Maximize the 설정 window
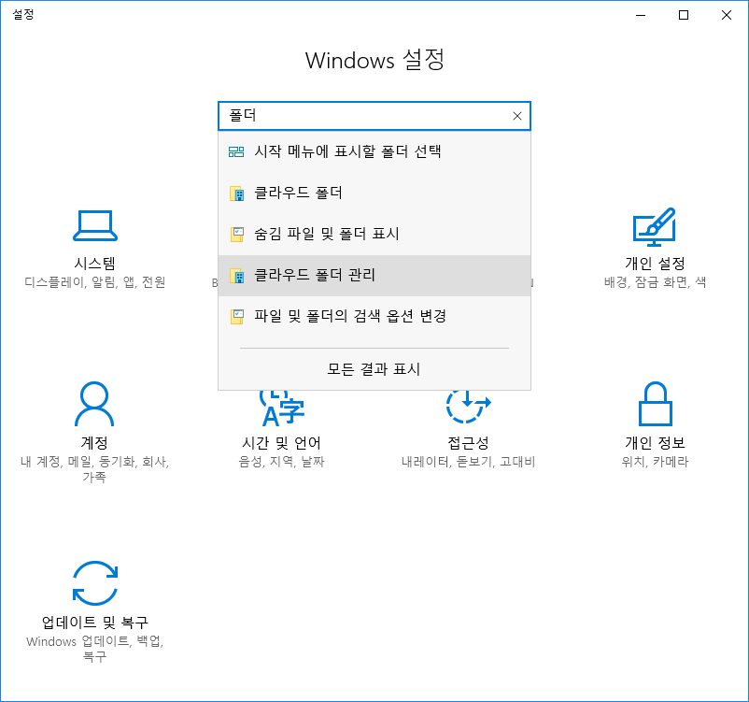Image resolution: width=749 pixels, height=702 pixels. (684, 15)
